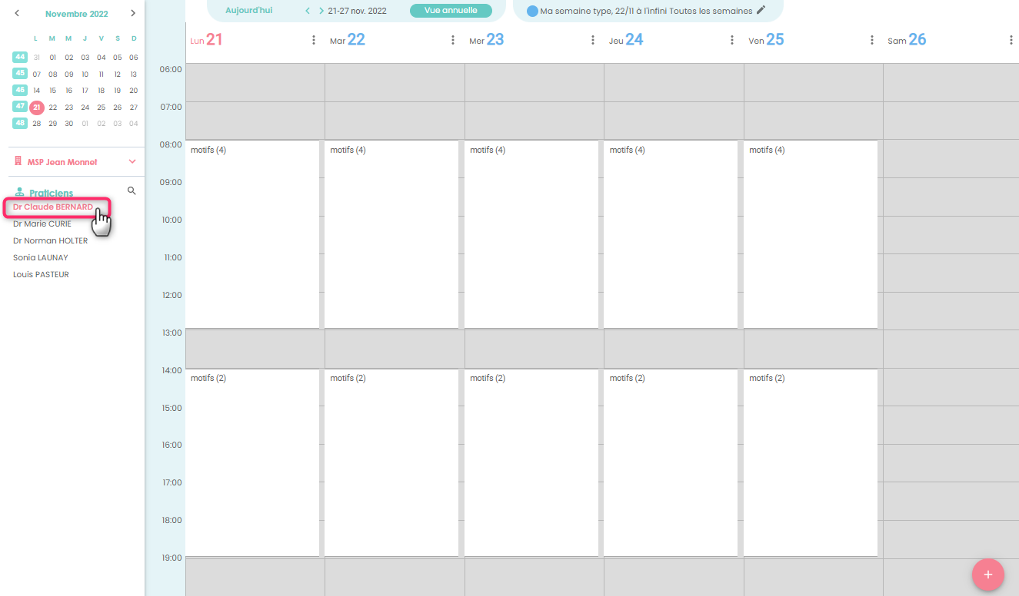Switch to Vue annuelle view

(451, 11)
